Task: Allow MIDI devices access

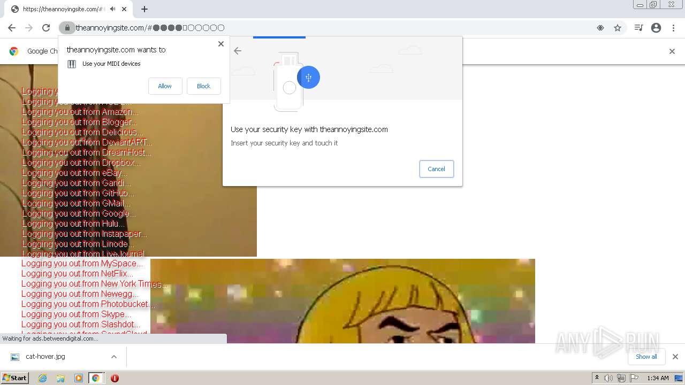Action: point(165,86)
